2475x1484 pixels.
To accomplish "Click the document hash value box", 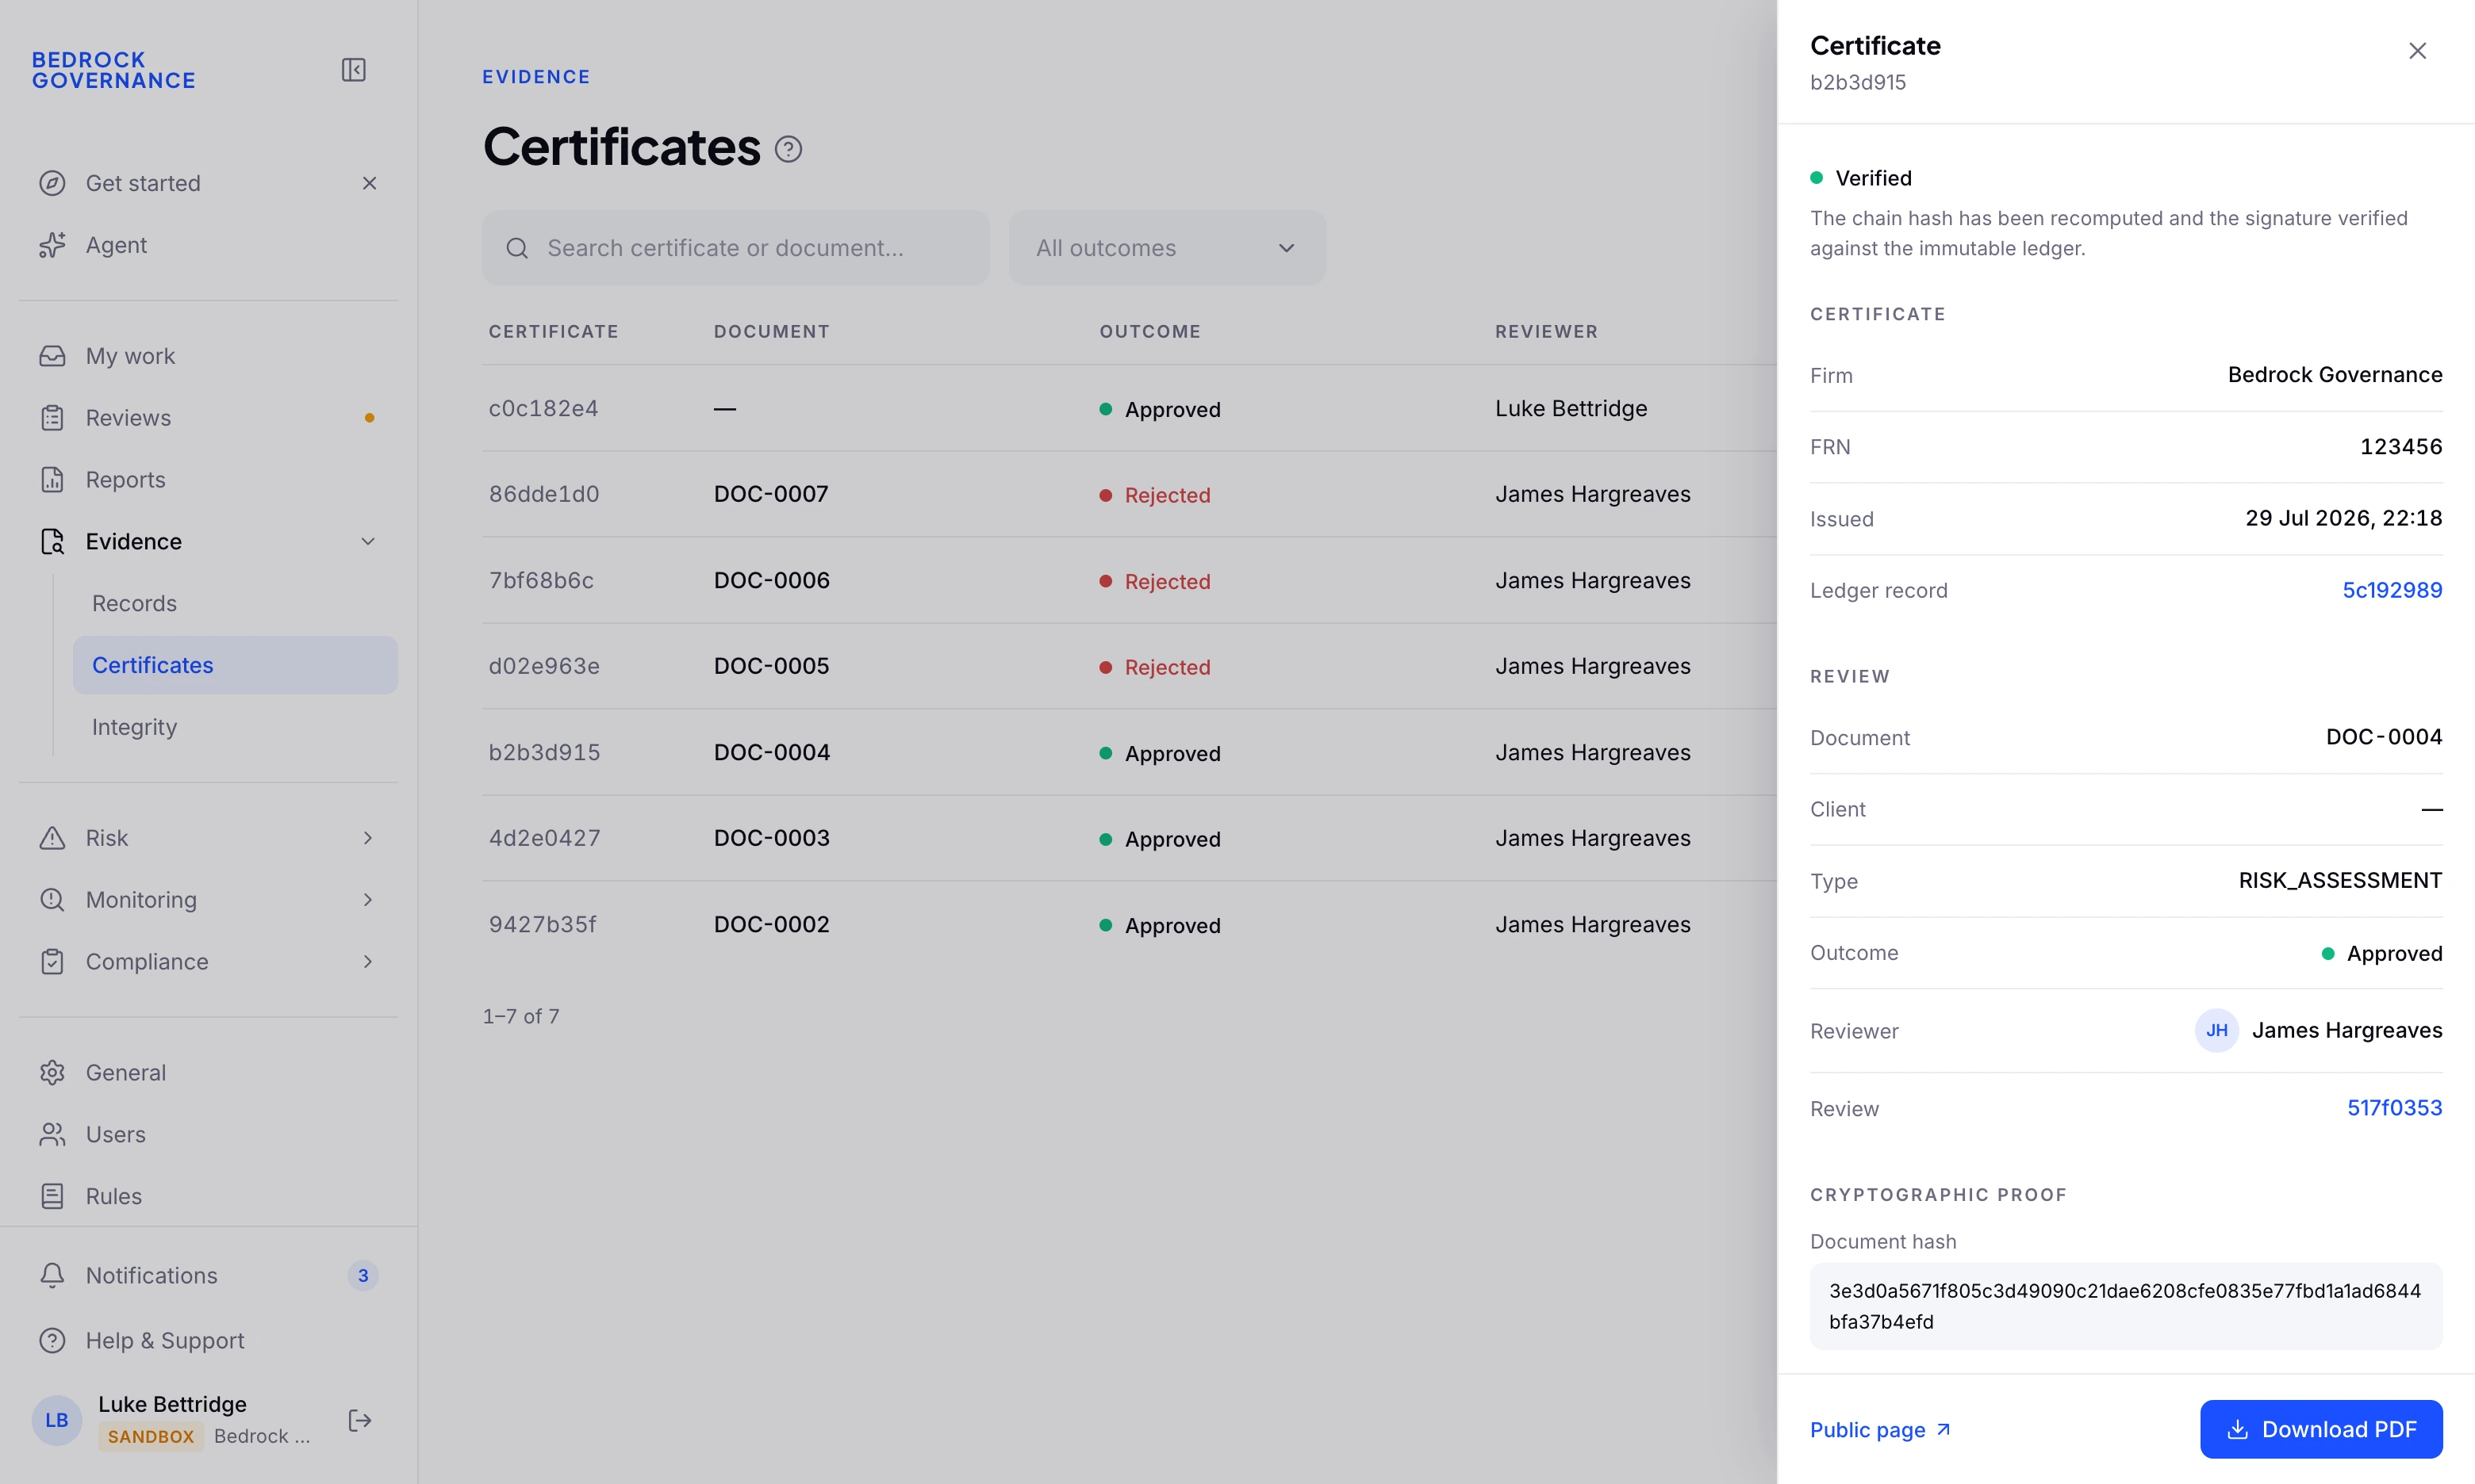I will [2126, 1307].
